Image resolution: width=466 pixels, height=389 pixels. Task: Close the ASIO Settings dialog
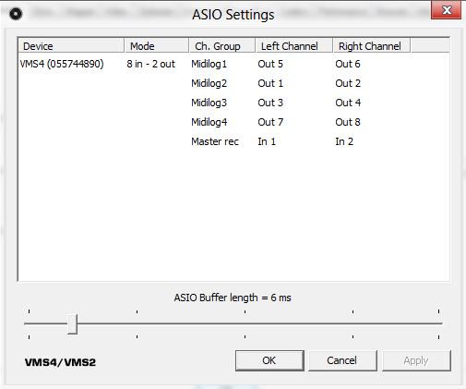coord(446,10)
